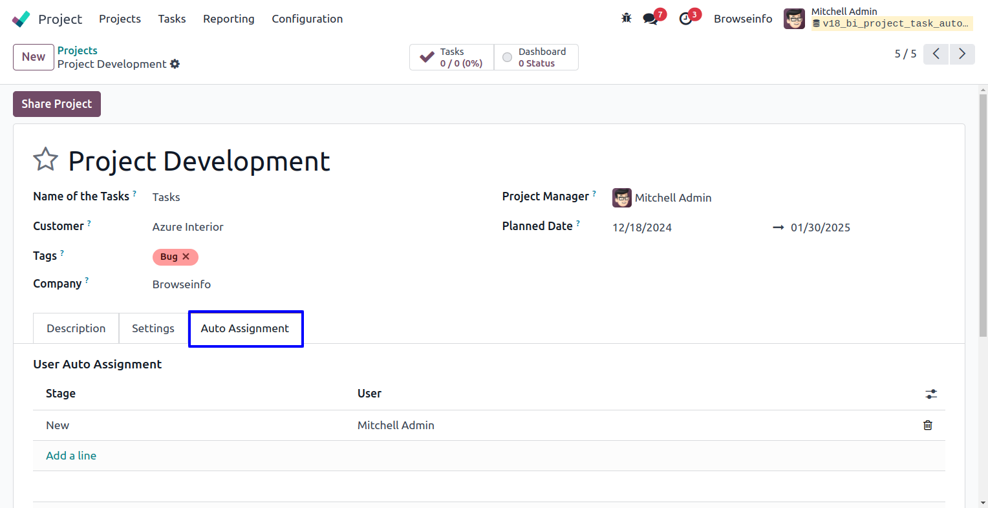Click the project settings gear icon
Viewport: 988px width, 508px height.
point(175,64)
